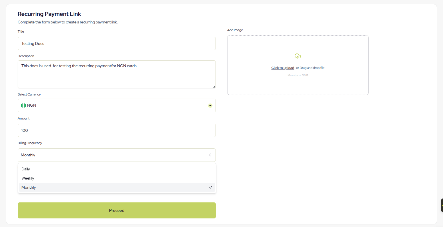Click the Description box resize handle
This screenshot has height=227, width=443.
pyautogui.click(x=214, y=86)
